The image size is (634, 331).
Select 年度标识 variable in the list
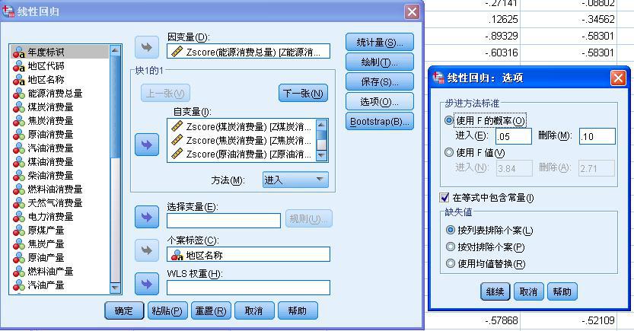59,53
